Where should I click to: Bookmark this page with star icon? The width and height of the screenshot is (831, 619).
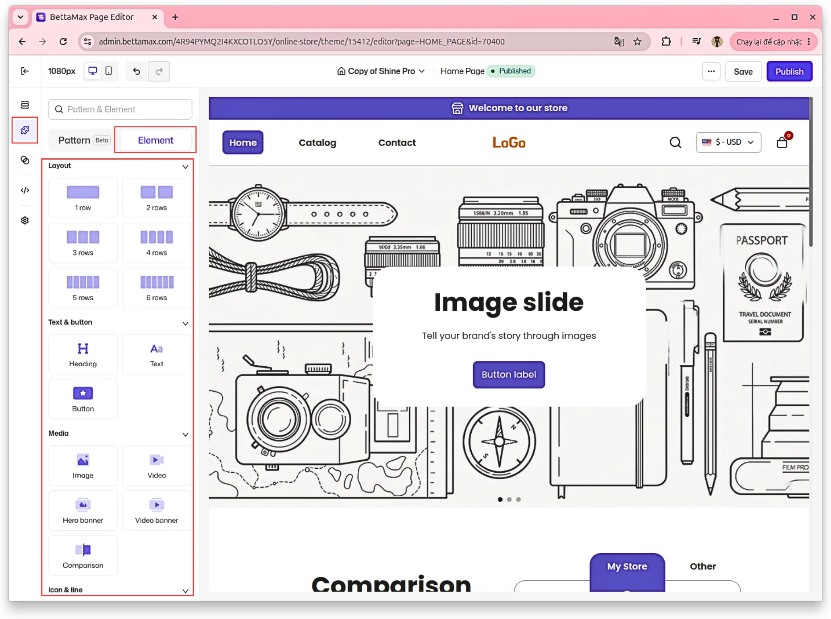point(637,42)
